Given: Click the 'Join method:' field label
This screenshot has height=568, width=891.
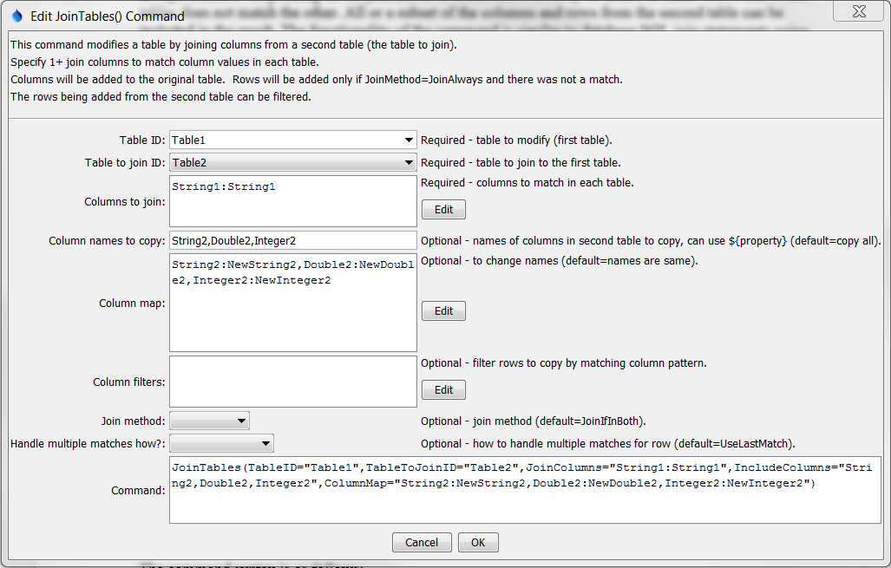Looking at the screenshot, I should point(133,421).
